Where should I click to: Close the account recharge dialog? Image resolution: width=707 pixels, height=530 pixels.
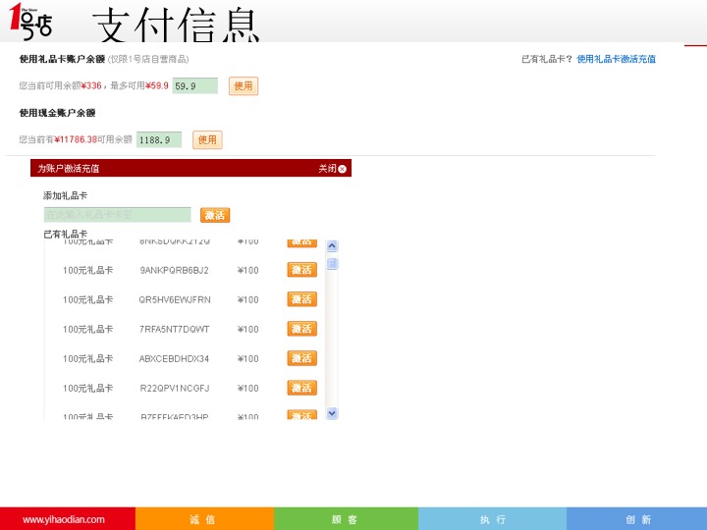coord(333,169)
